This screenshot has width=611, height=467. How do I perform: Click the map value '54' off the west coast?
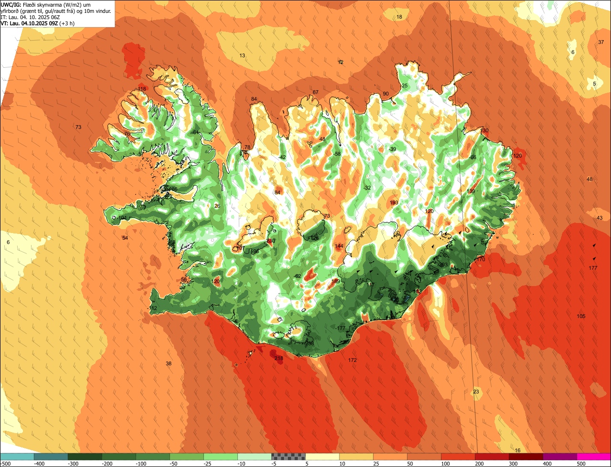point(125,238)
